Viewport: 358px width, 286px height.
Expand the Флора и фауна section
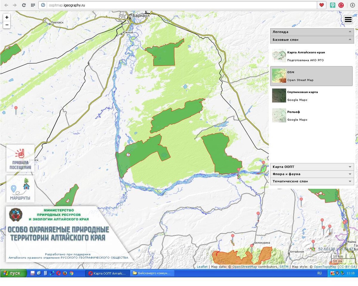(312, 174)
